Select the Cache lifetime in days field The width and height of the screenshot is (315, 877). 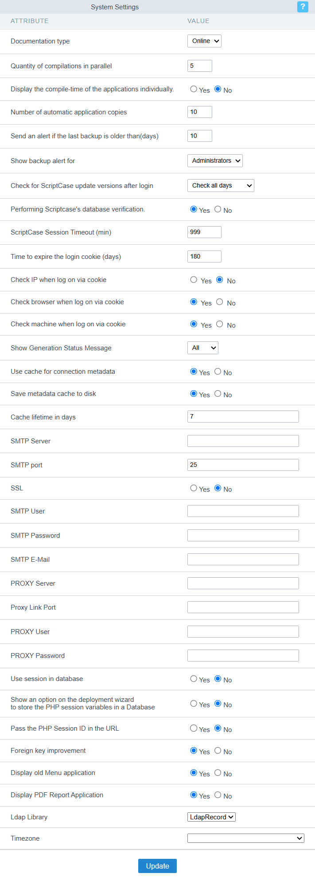point(243,416)
